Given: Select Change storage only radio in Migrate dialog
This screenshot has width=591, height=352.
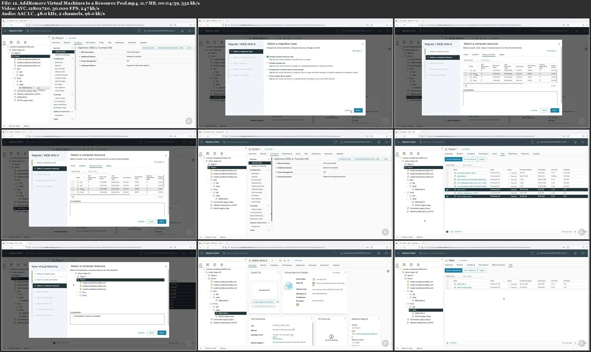Looking at the screenshot, I should 268,63.
